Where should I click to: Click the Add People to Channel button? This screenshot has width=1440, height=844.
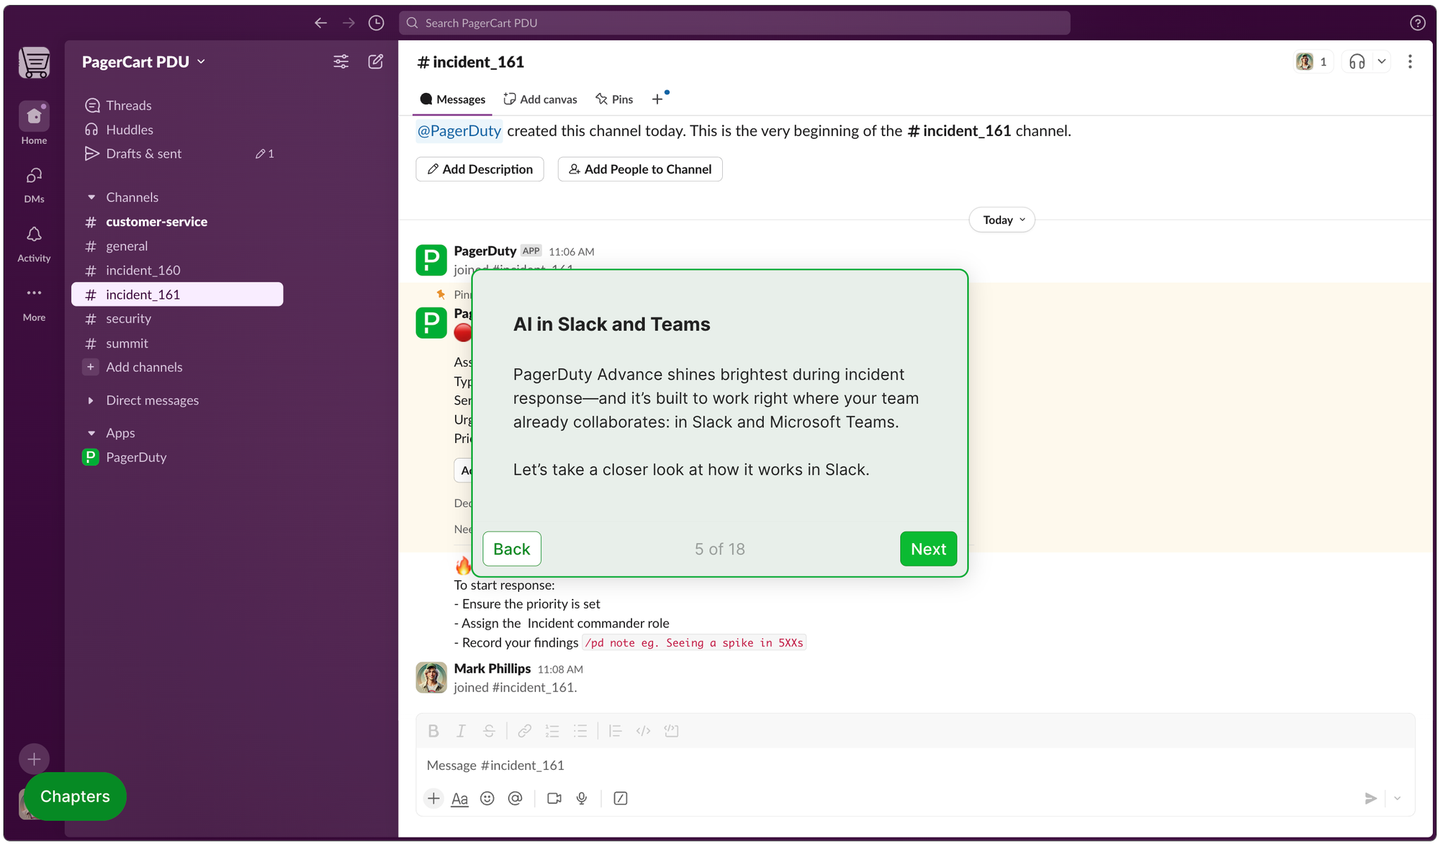(x=639, y=169)
